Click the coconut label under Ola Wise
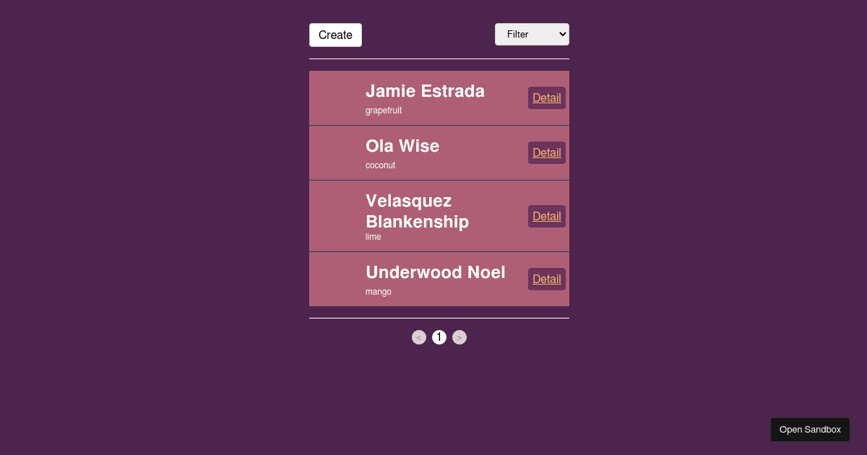This screenshot has height=455, width=867. 380,165
